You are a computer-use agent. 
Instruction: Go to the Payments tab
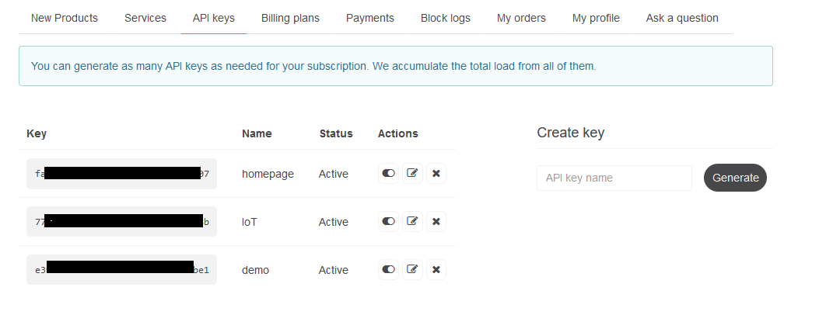pyautogui.click(x=370, y=18)
